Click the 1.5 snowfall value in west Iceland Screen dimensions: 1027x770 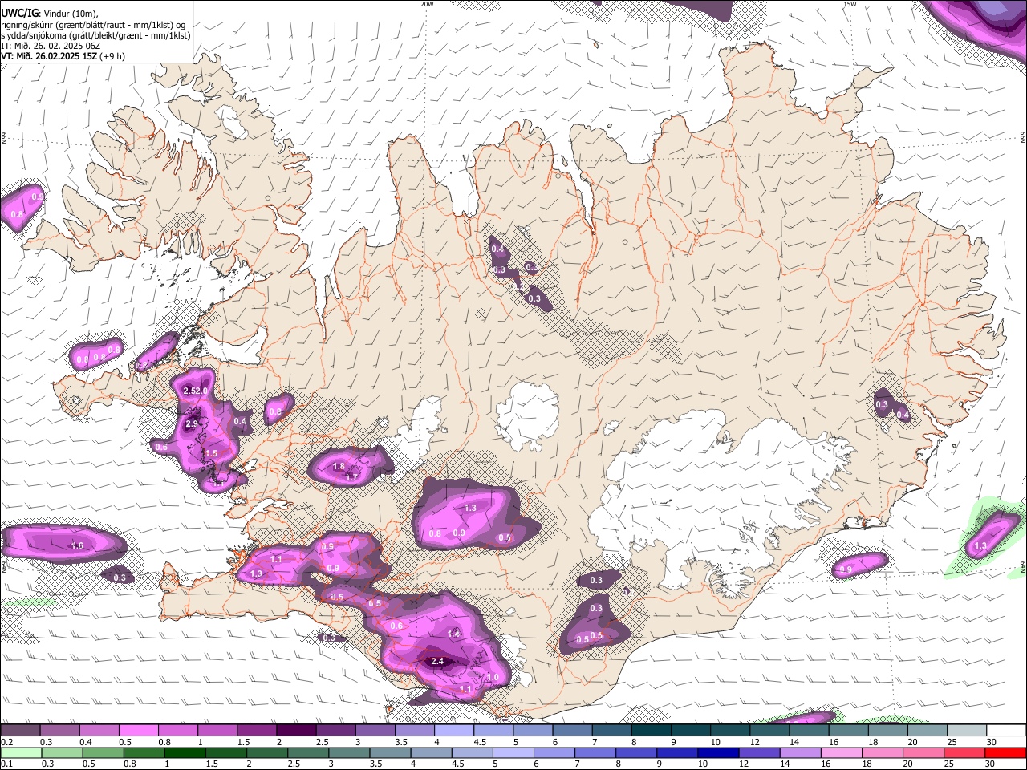pyautogui.click(x=212, y=453)
